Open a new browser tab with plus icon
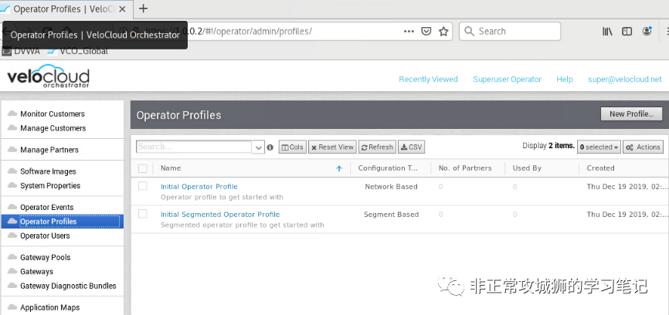669x315 pixels. click(144, 8)
